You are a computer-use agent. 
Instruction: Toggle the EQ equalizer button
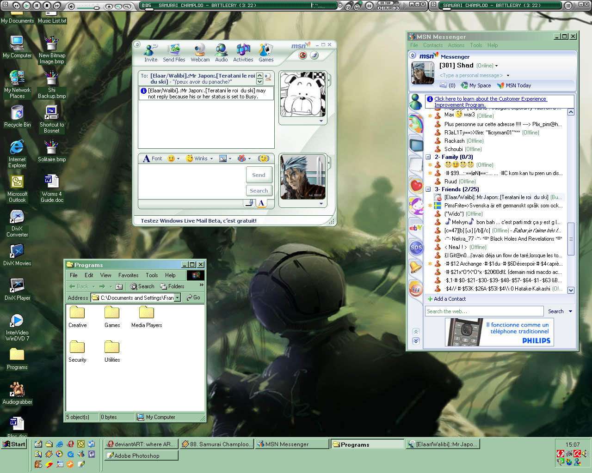coord(369,6)
